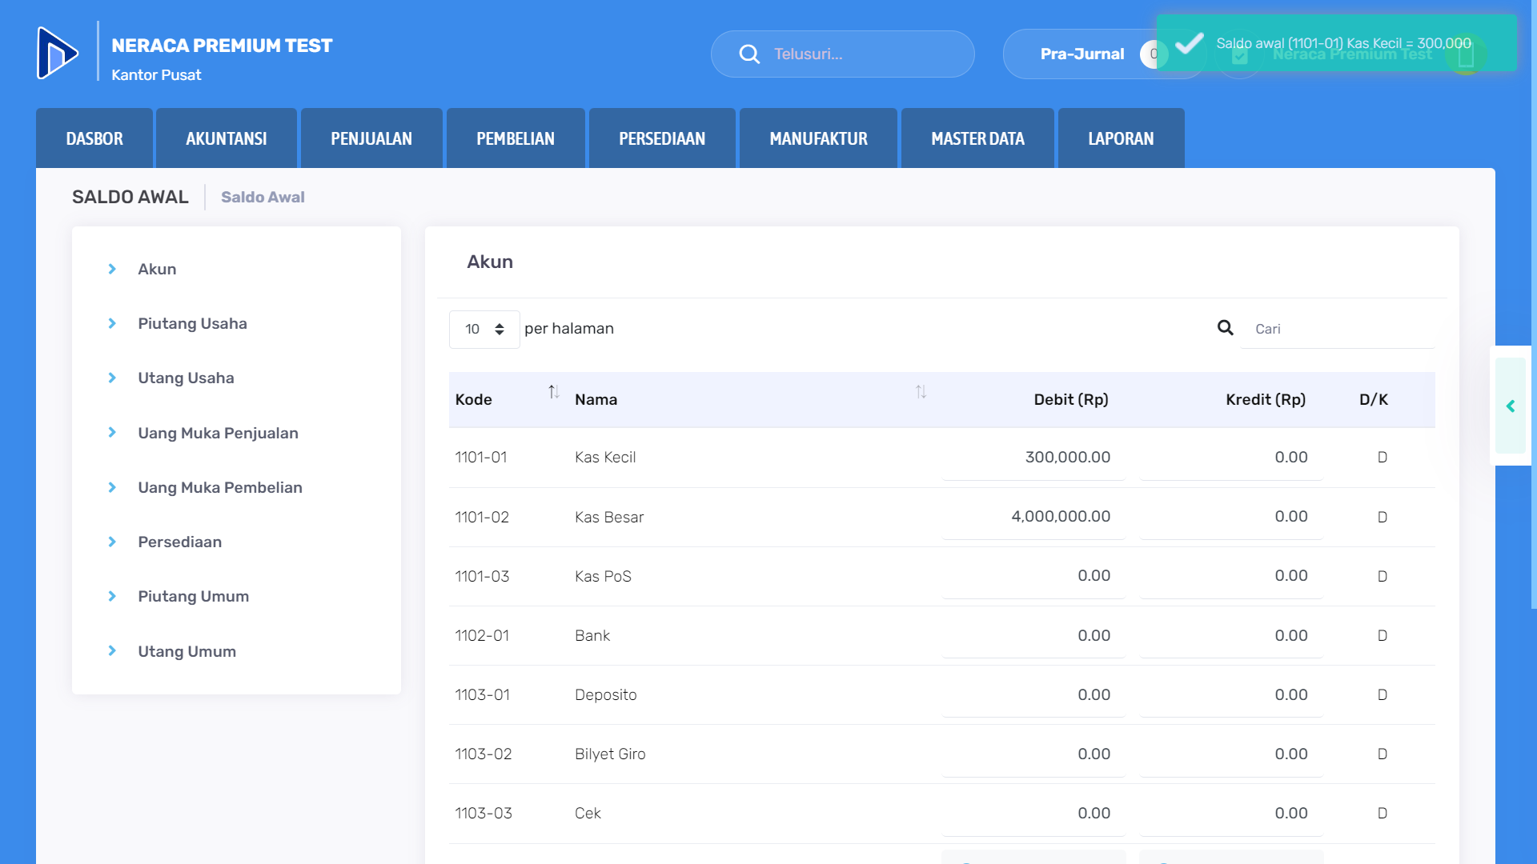Click the Kredit (Rp) column header
Viewport: 1537px width, 864px height.
click(1265, 399)
